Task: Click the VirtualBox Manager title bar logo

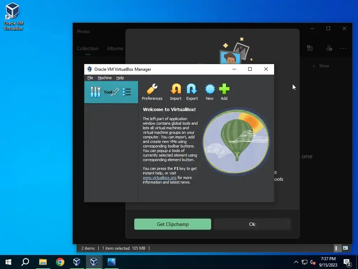Action: [89, 69]
